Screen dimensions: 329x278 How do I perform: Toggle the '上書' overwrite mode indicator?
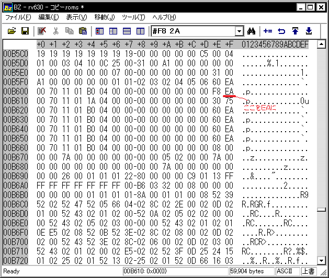[309, 271]
